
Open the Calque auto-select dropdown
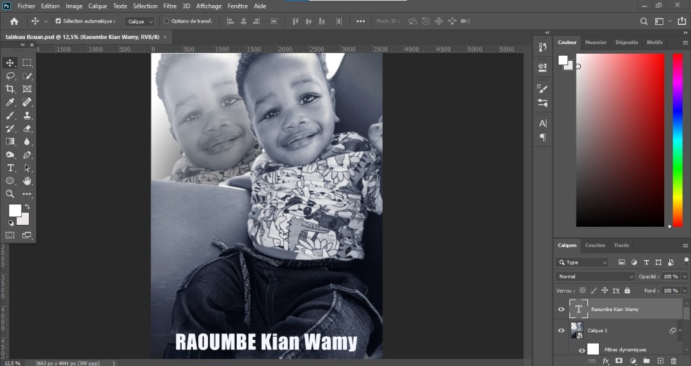139,21
